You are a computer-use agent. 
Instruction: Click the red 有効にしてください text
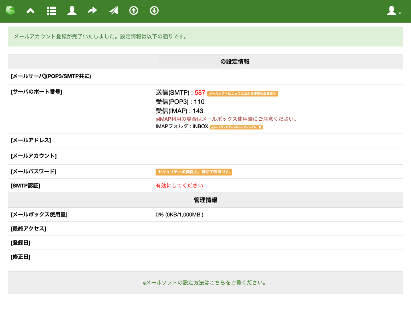coord(179,185)
